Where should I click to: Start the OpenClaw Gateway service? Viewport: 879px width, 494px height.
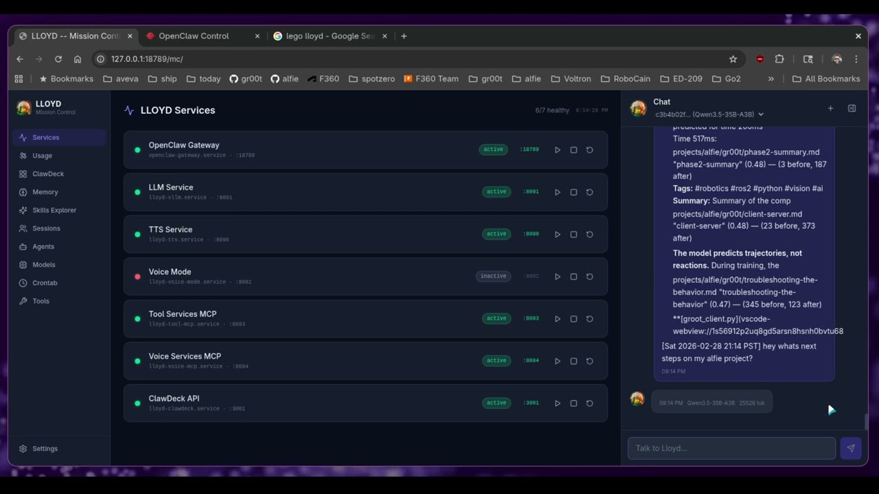click(558, 150)
